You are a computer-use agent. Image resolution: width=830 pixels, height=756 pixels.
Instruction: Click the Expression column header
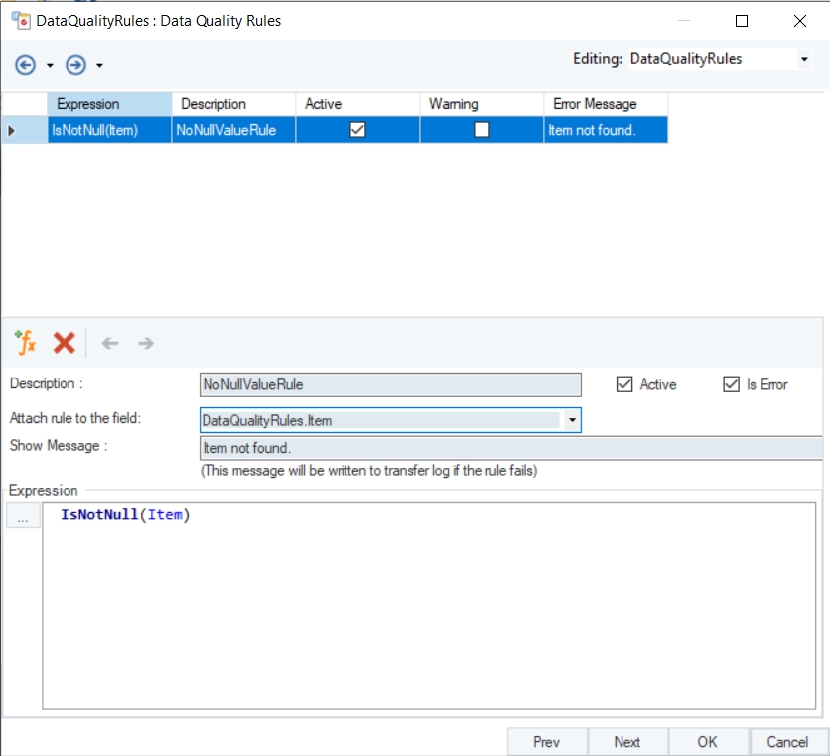pos(109,104)
